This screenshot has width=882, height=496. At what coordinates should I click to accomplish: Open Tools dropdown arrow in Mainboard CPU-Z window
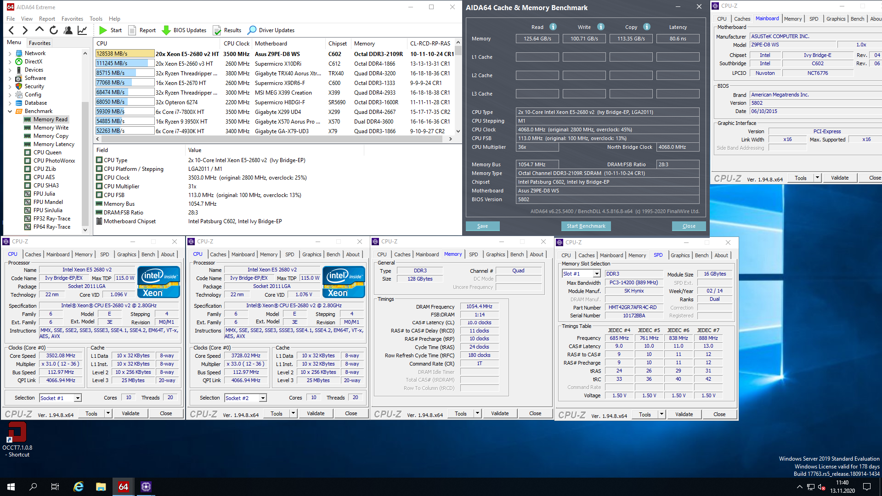pos(817,178)
